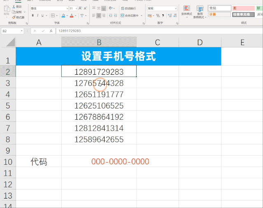Screen dimensions: 263x208
Task: Toggle the highlighted Bottom Align button
Action: [x=104, y=8]
